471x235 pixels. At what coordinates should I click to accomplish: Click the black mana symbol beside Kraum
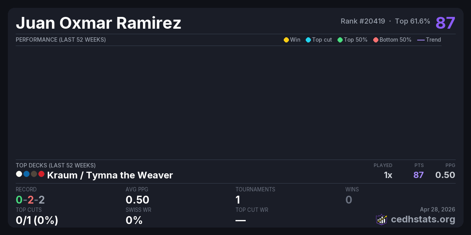click(x=34, y=174)
